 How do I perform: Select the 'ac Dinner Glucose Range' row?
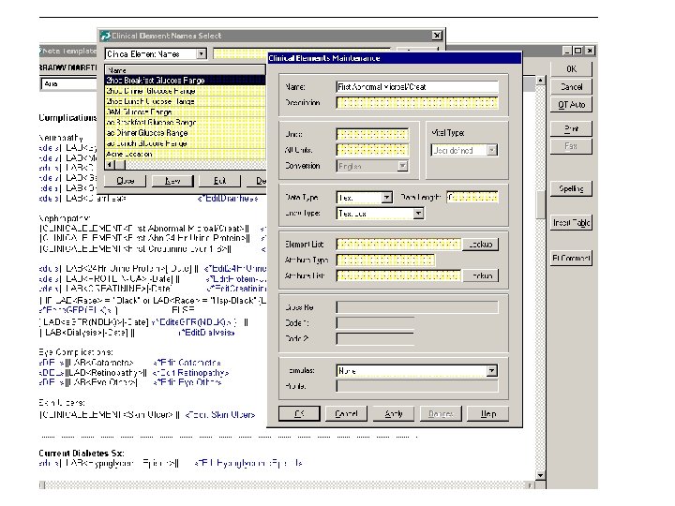coord(185,133)
